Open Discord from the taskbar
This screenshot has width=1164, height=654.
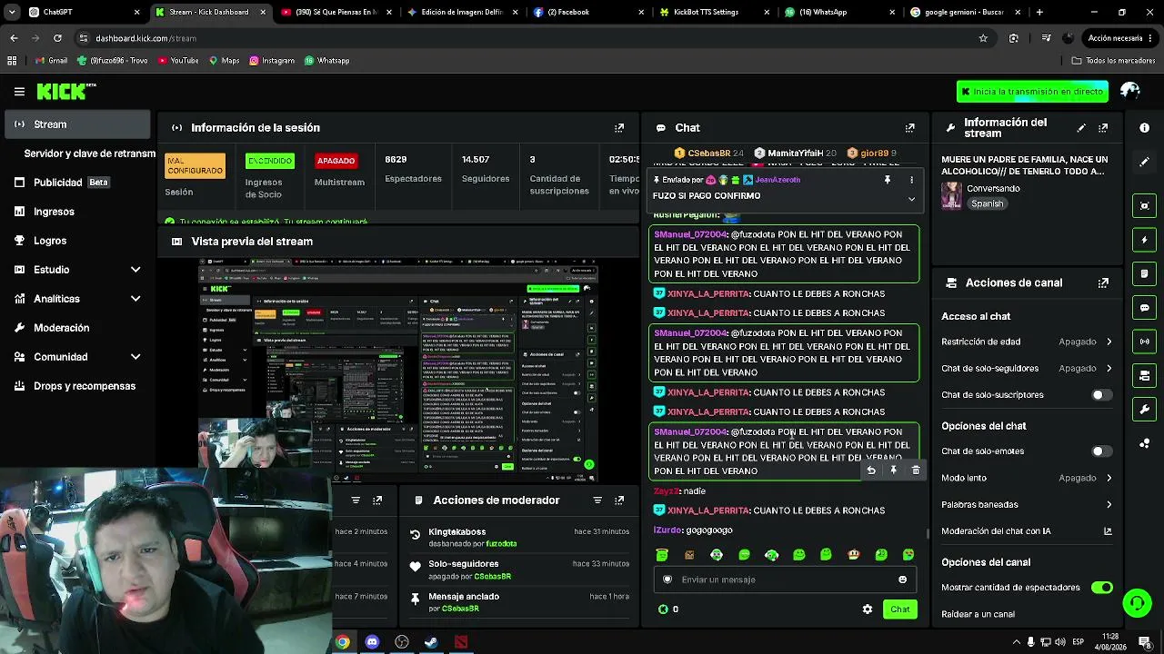(x=372, y=642)
